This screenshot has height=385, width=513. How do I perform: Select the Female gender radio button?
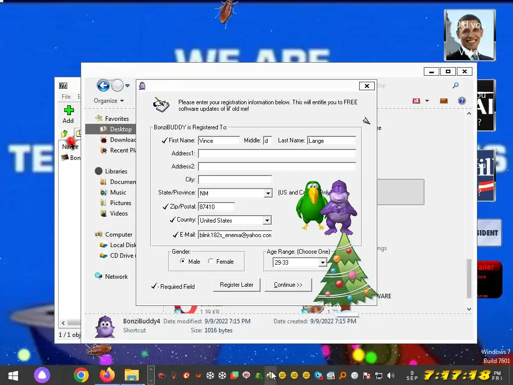[210, 261]
